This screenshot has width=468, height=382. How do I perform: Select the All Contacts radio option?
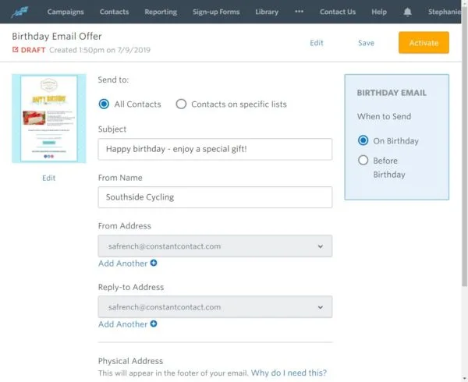(105, 104)
